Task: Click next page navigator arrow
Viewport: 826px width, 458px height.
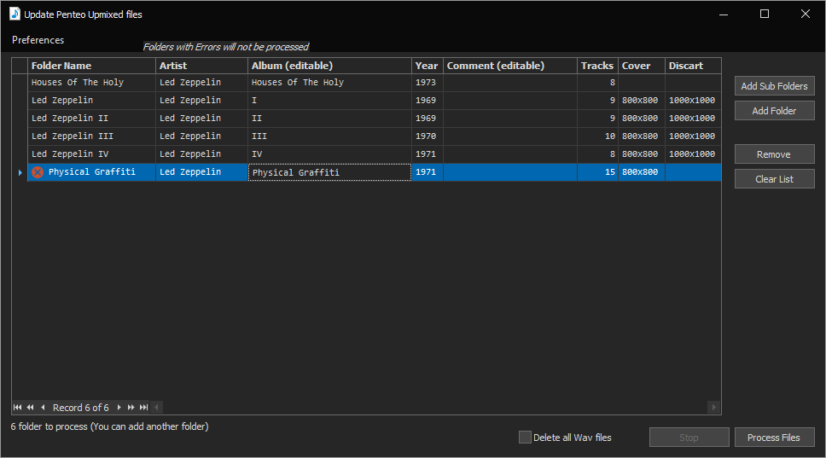Action: point(131,408)
